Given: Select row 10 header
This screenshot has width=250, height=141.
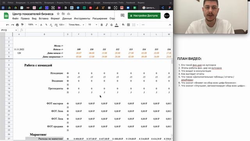Looking at the screenshot, I should (x=9, y=73).
